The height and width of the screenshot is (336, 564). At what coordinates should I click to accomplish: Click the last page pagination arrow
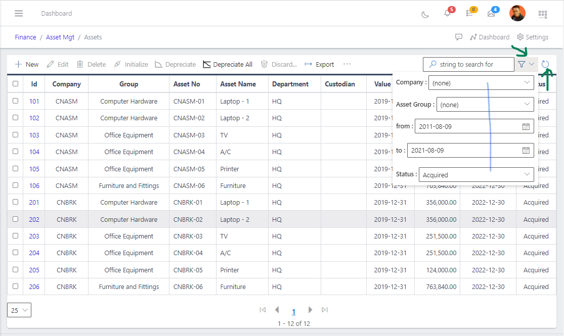click(x=324, y=310)
